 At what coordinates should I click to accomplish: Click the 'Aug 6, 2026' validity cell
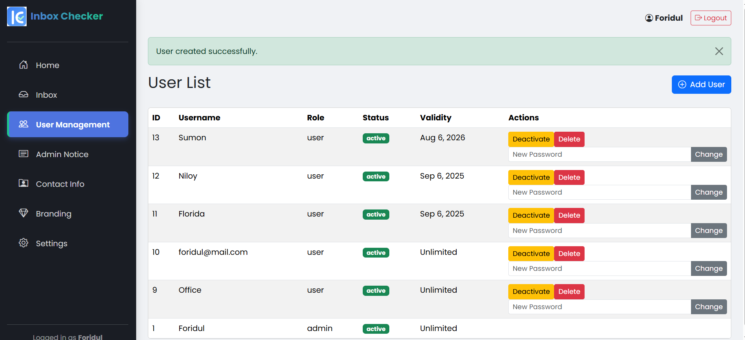tap(443, 138)
